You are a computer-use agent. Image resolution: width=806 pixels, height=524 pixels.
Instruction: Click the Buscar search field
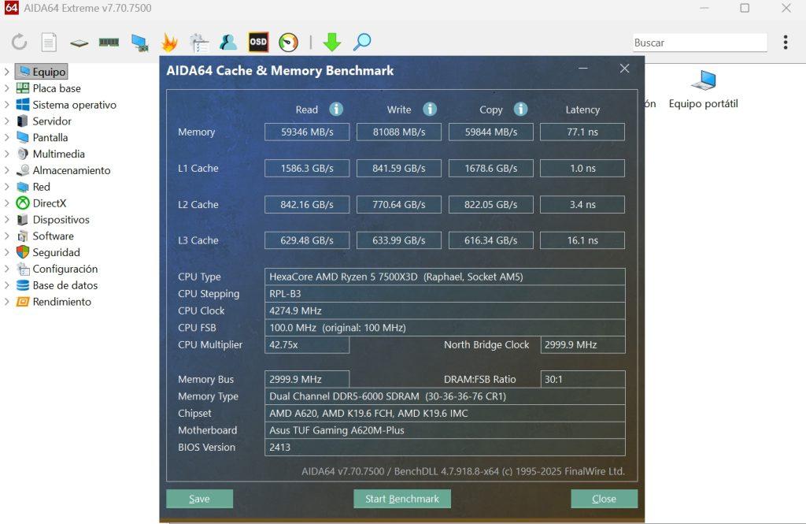[x=700, y=43]
